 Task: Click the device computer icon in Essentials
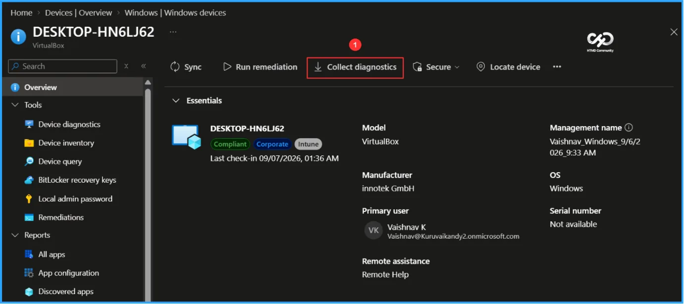coord(186,137)
